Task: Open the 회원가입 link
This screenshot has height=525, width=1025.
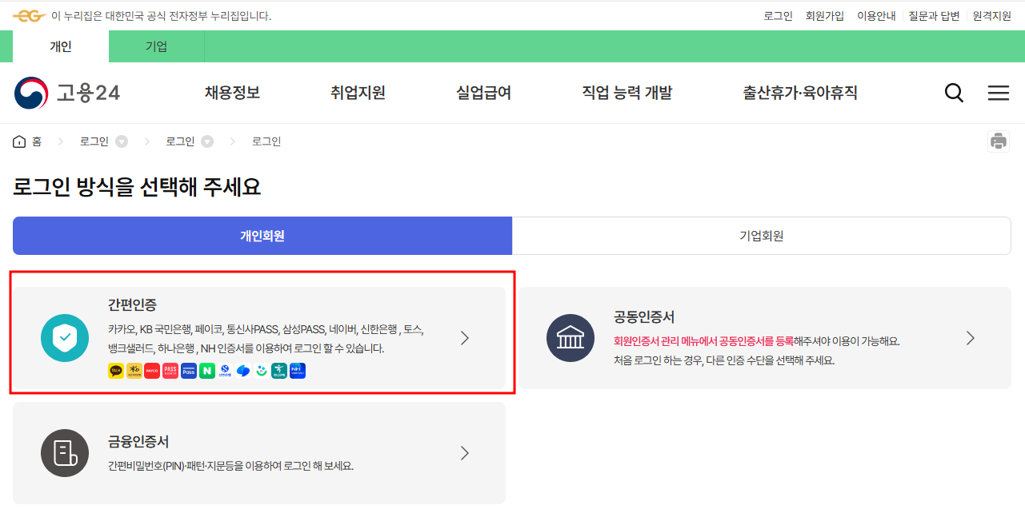Action: (825, 15)
